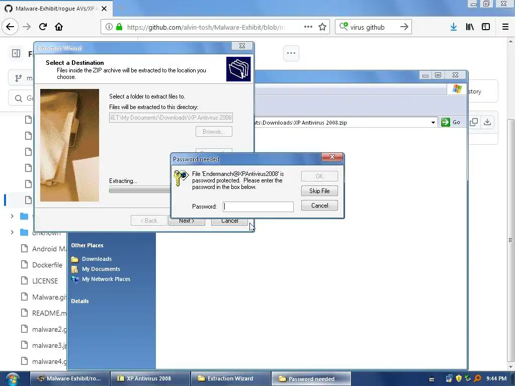Open the Windows Start button
This screenshot has height=386, width=515.
pyautogui.click(x=13, y=379)
